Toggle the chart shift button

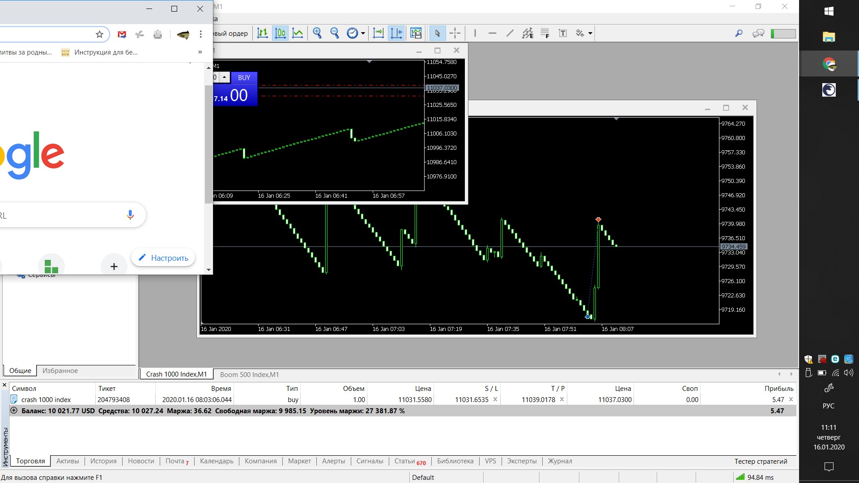[396, 33]
